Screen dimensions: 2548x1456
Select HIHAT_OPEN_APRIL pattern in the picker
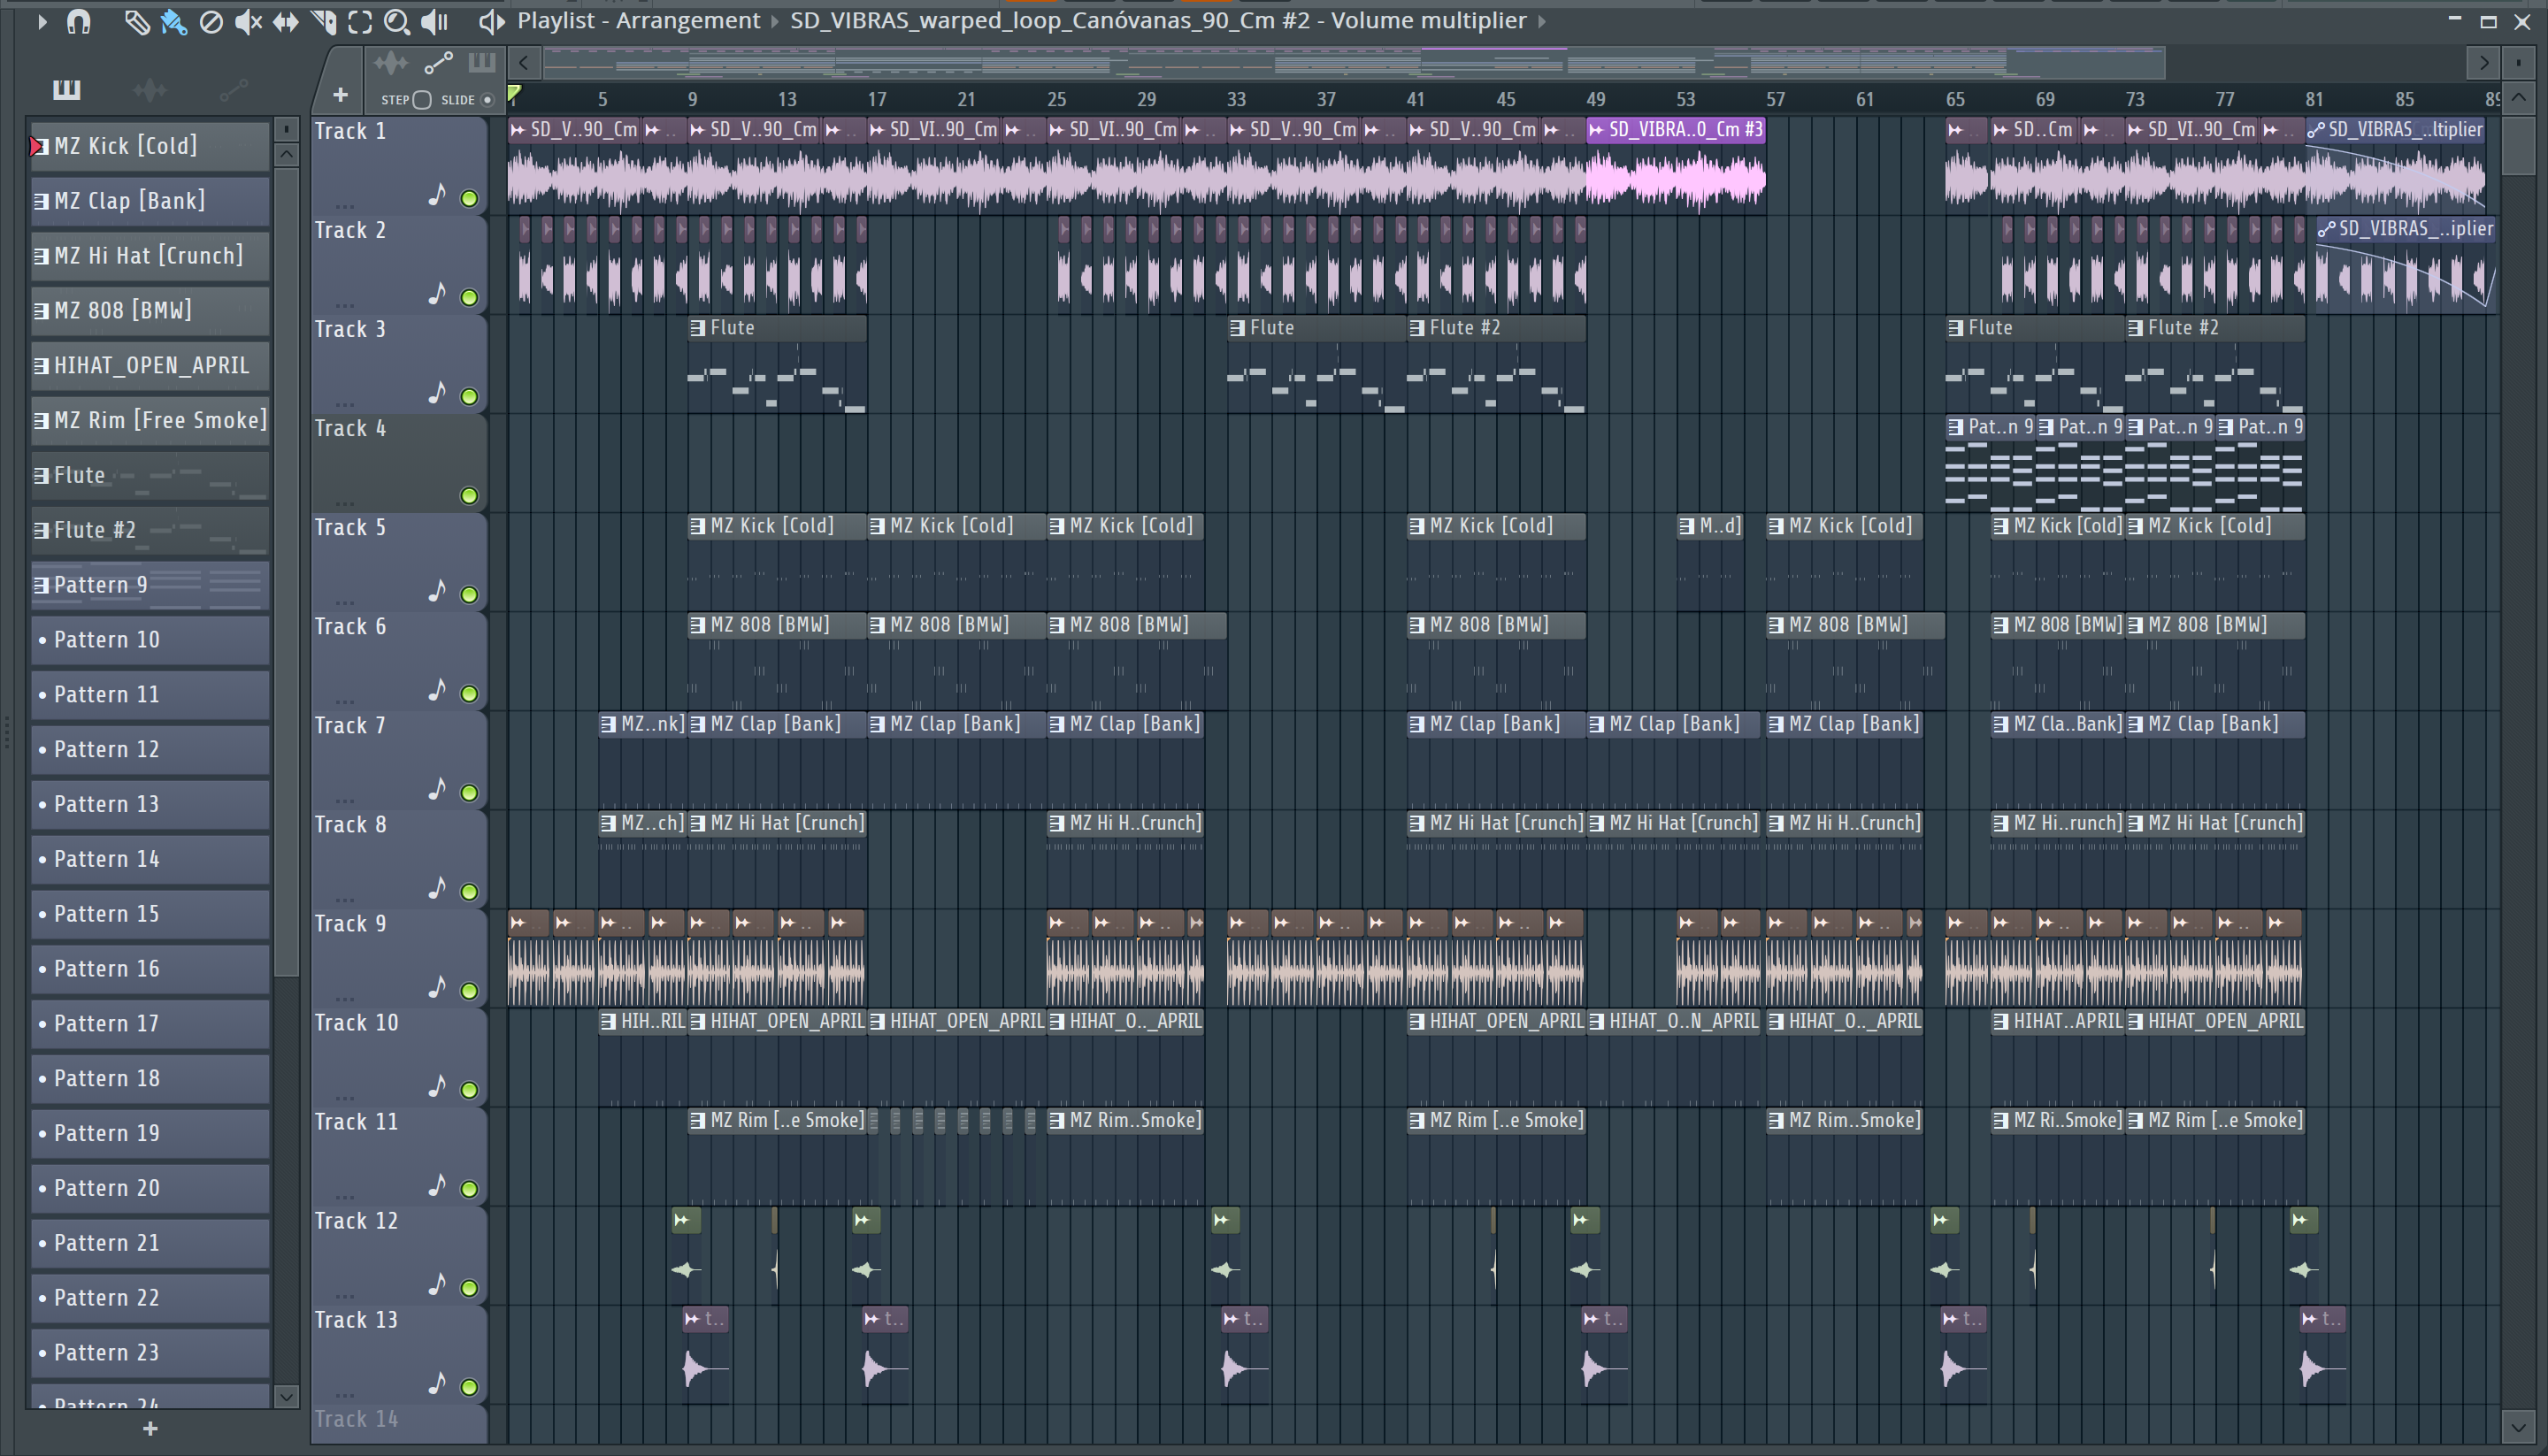point(150,366)
